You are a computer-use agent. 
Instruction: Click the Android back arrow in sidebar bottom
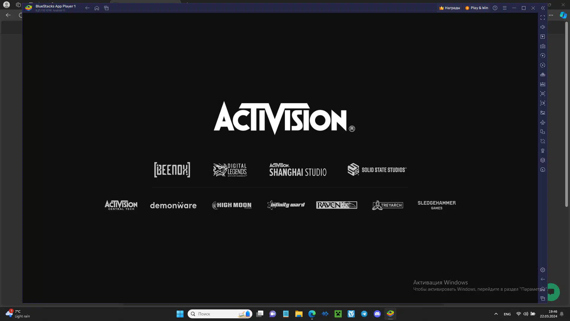click(x=543, y=279)
